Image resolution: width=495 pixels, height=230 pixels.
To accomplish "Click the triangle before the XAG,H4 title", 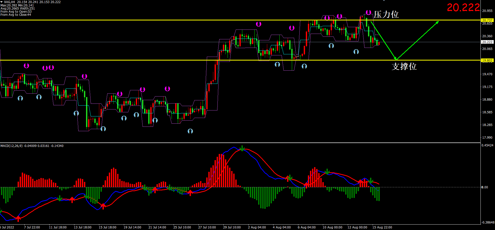I will tap(2, 2).
